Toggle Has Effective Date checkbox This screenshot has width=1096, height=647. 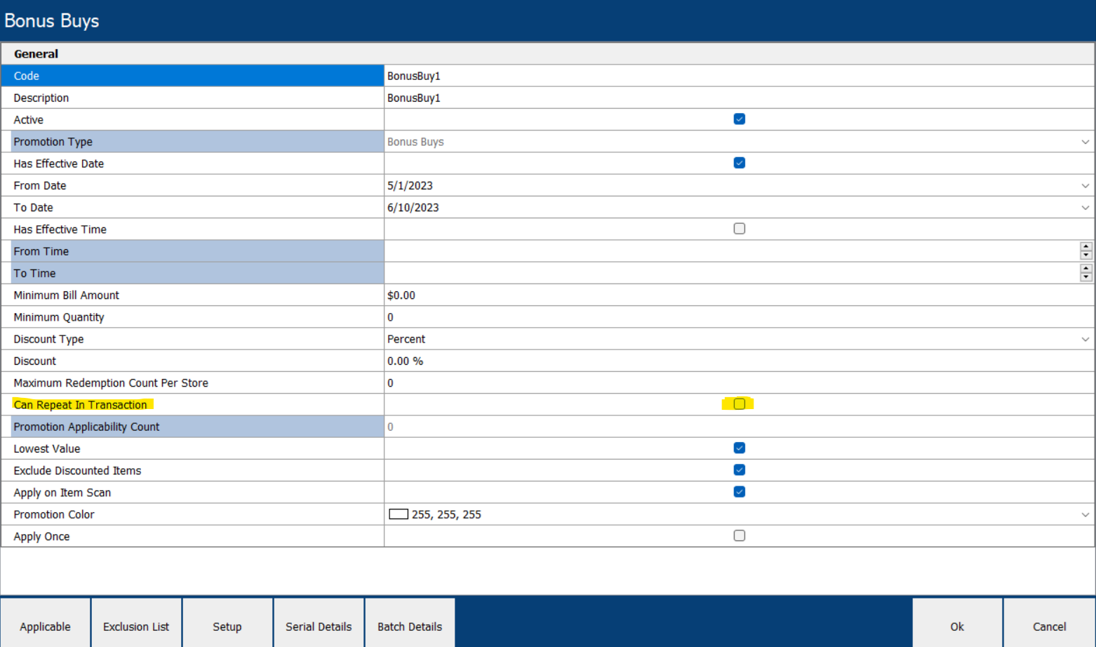click(x=739, y=163)
